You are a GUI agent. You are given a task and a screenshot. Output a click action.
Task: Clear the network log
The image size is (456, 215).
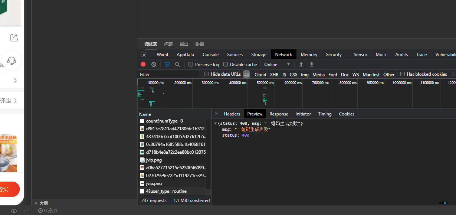tap(154, 64)
